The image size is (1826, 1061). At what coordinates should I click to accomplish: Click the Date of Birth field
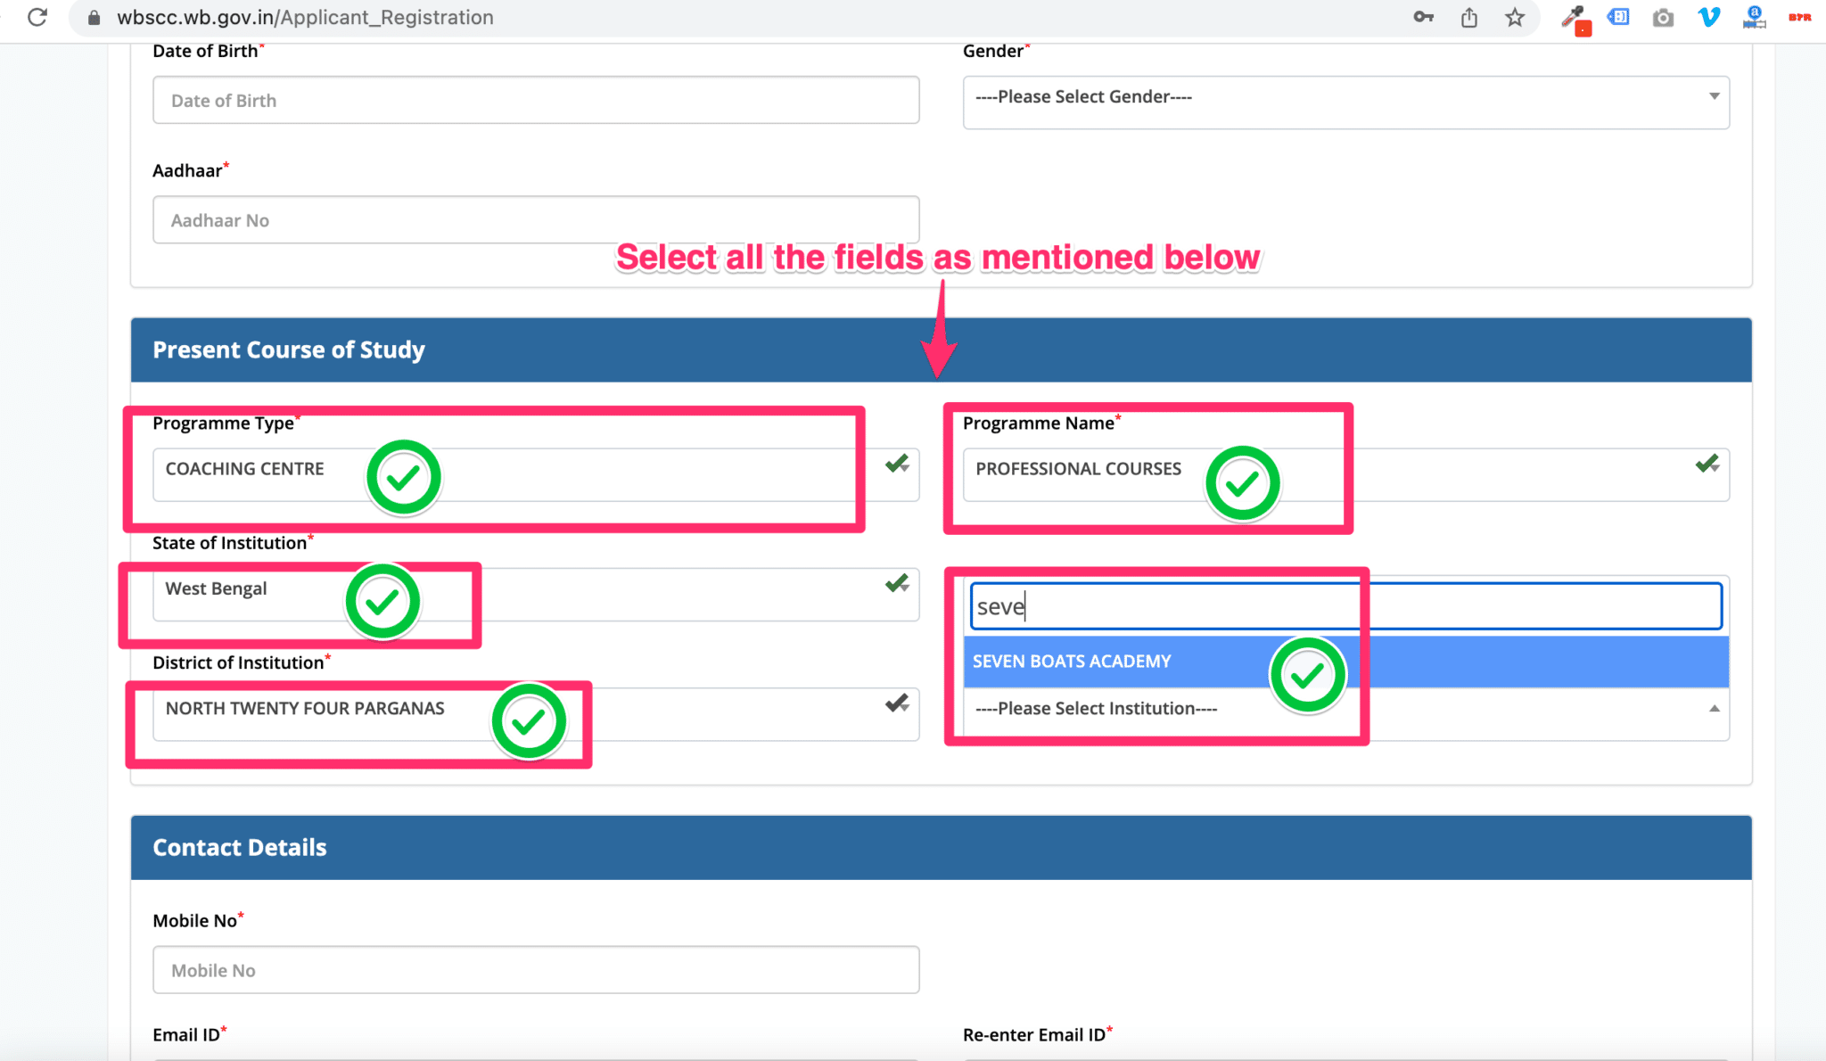click(535, 101)
